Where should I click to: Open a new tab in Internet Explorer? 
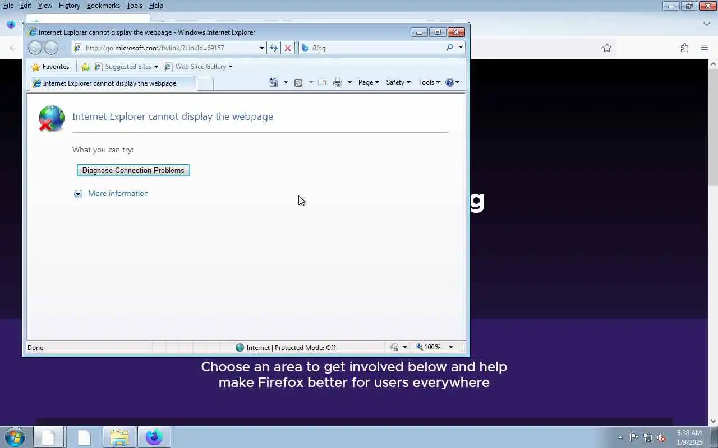pos(205,83)
